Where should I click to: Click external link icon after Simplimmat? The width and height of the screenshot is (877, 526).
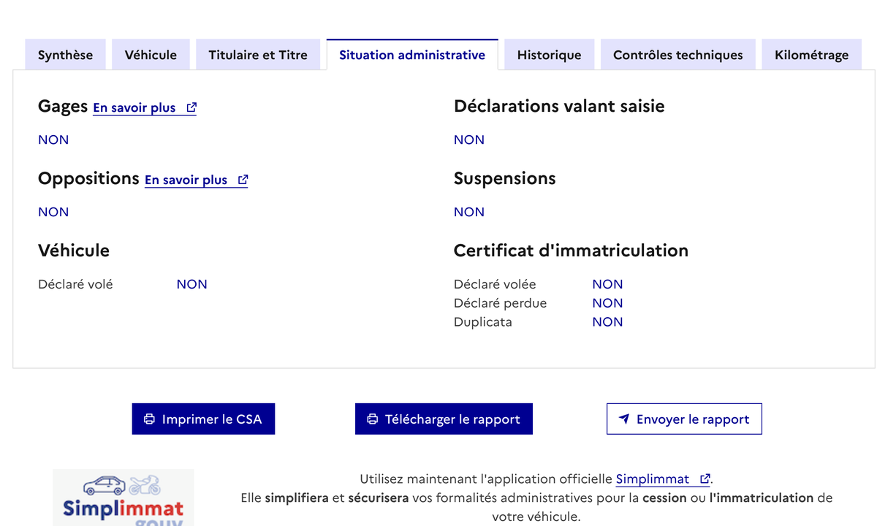click(705, 479)
